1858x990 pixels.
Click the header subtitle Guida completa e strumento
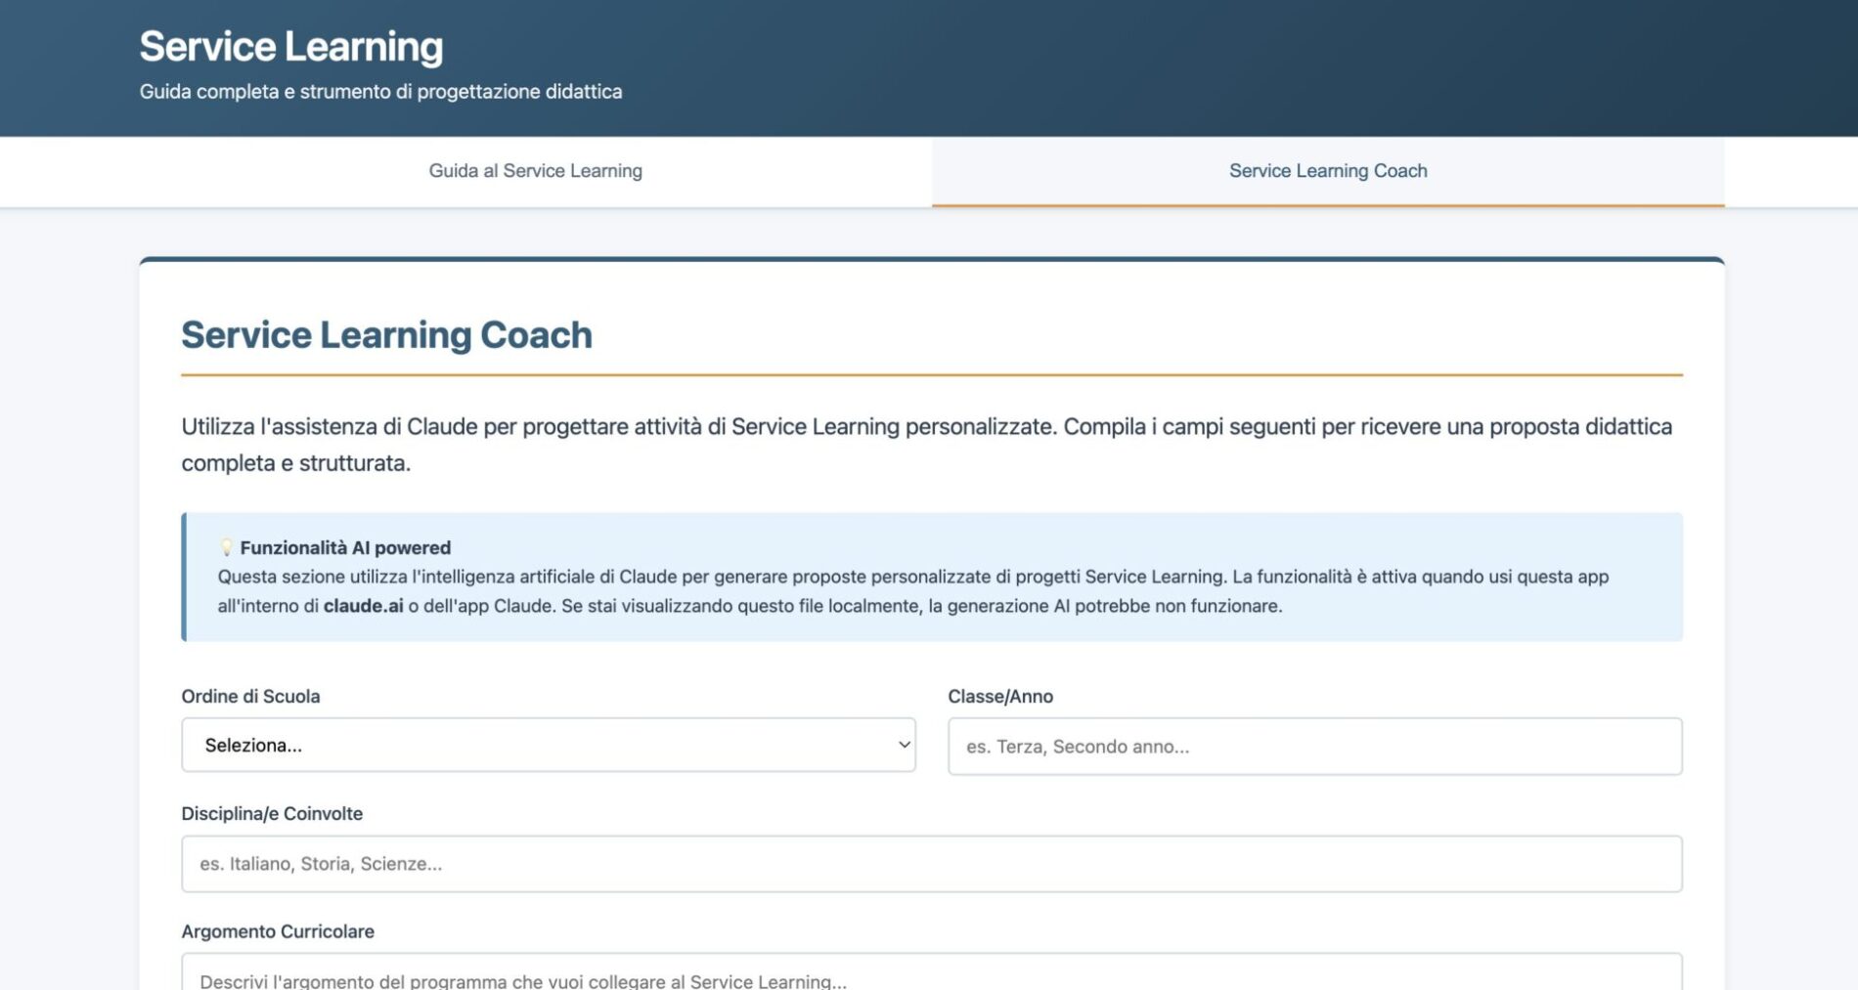pyautogui.click(x=380, y=92)
